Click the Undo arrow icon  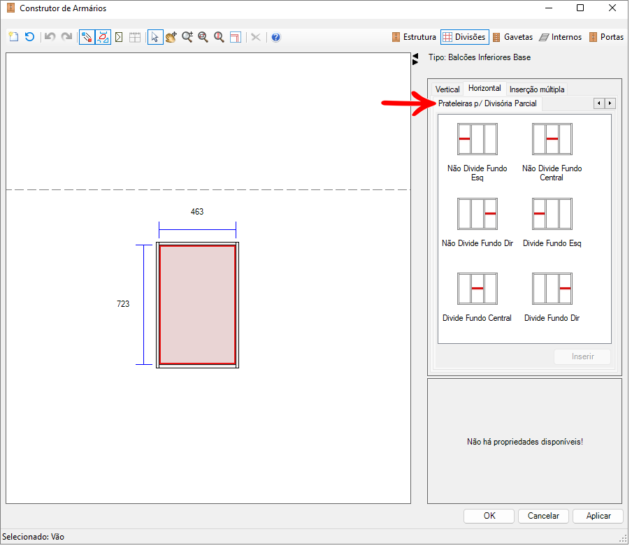coord(50,37)
